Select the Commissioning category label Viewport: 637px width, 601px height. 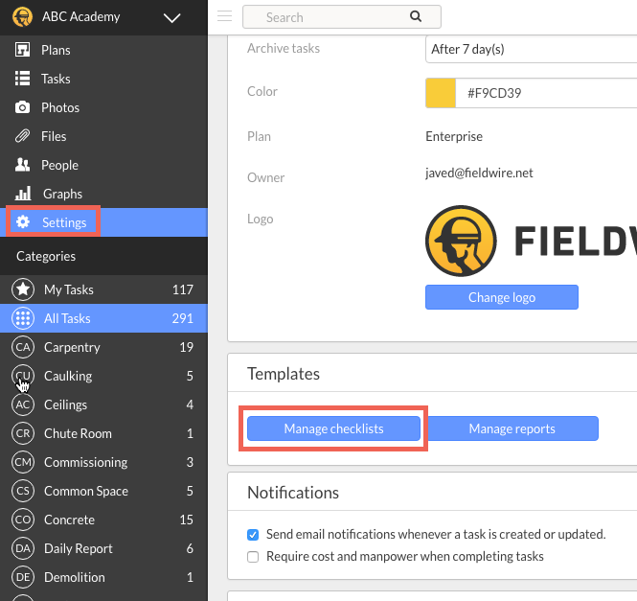pyautogui.click(x=85, y=462)
